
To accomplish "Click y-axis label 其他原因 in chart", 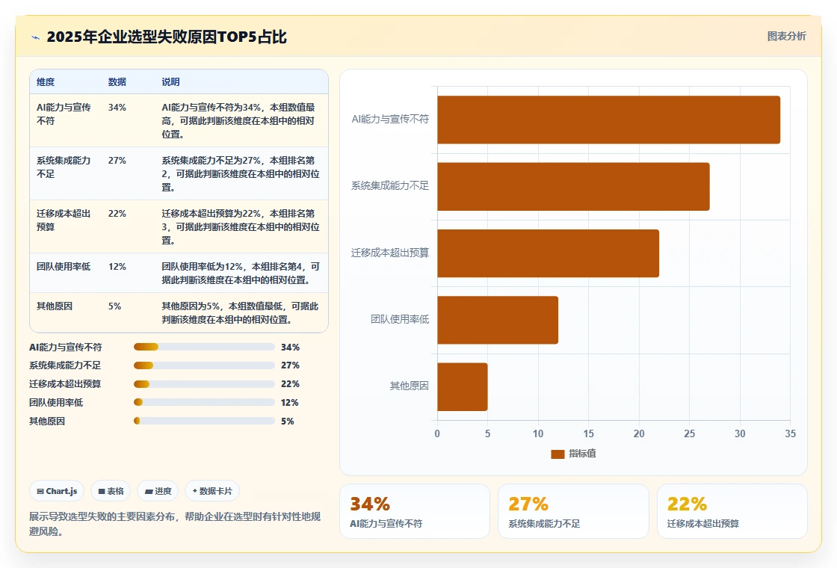I will pyautogui.click(x=410, y=386).
